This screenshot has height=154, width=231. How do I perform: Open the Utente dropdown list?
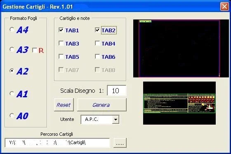(115, 119)
